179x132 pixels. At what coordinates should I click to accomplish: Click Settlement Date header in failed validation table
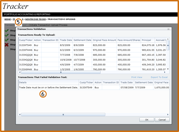144,82
